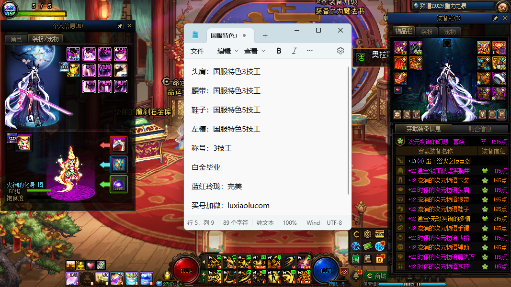Show more formatting options via ellipsis
The height and width of the screenshot is (287, 511).
pyautogui.click(x=310, y=51)
